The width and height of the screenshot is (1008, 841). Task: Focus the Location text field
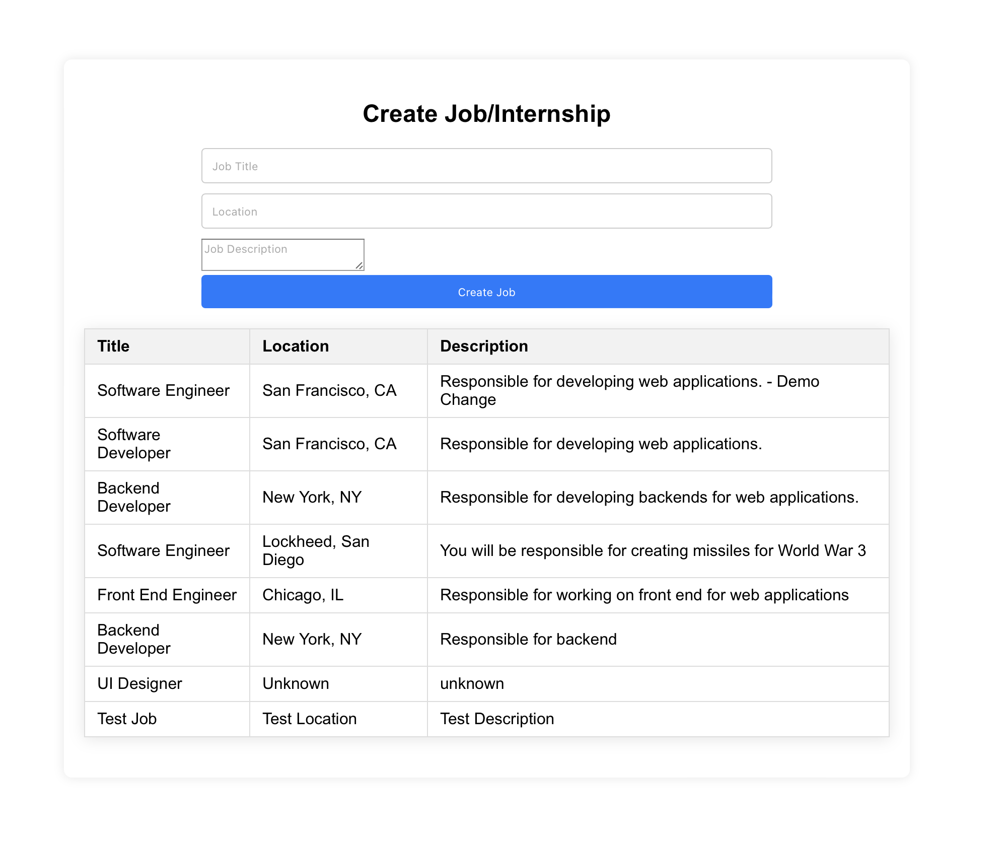tap(486, 211)
